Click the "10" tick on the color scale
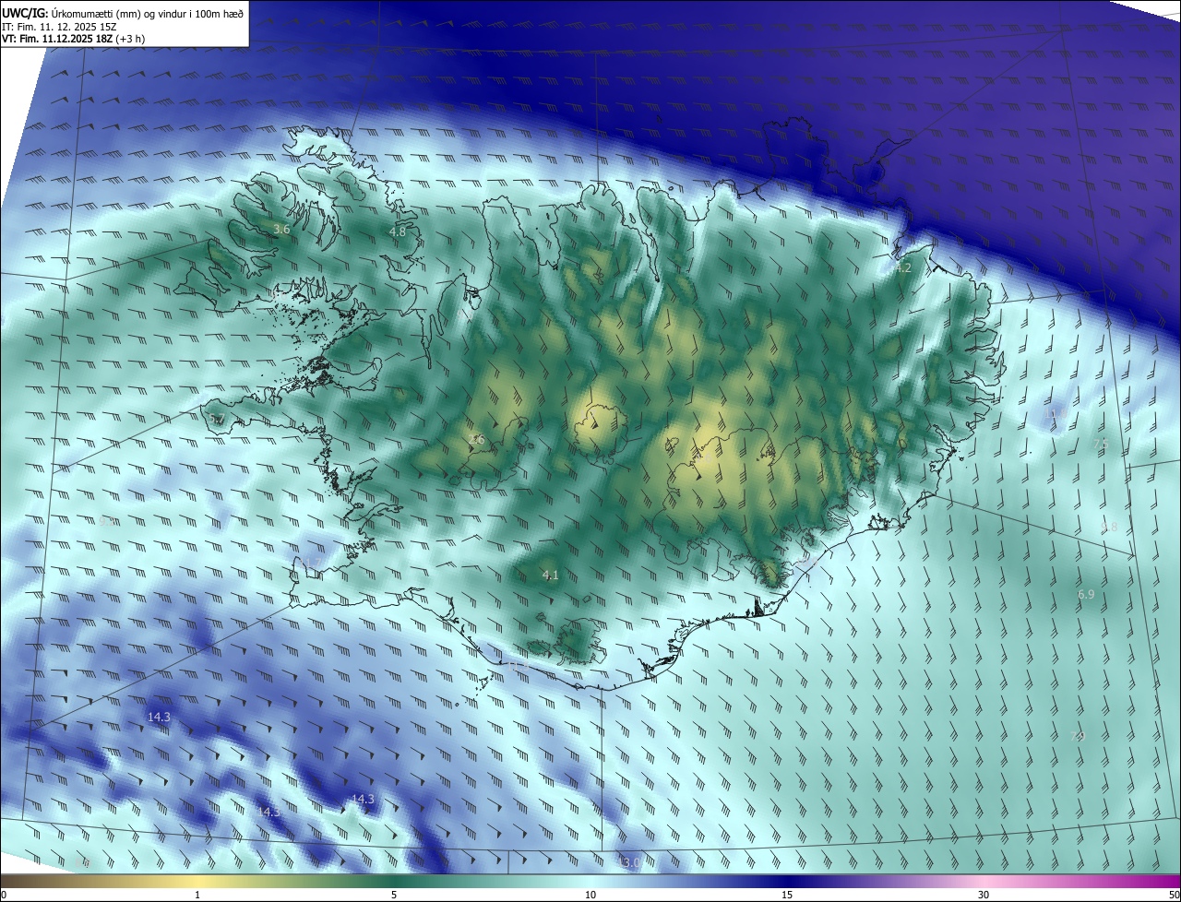Viewport: 1181px width, 902px height. point(590,895)
